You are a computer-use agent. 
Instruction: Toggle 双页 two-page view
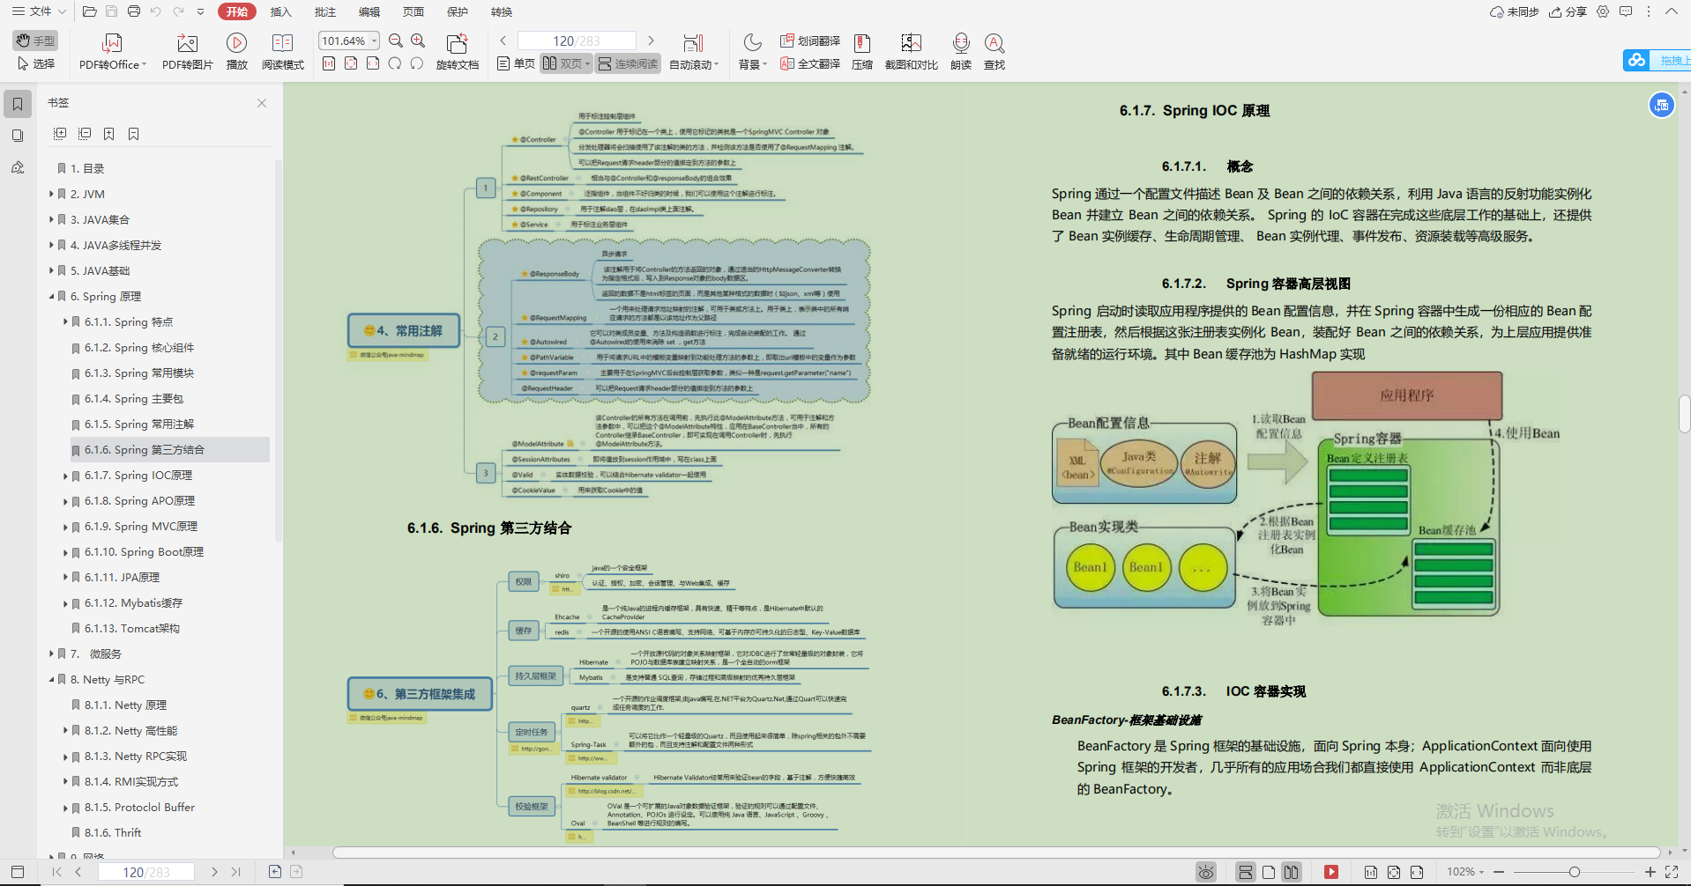pyautogui.click(x=566, y=63)
